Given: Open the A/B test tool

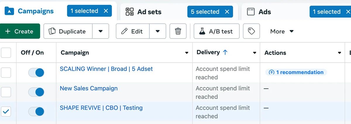Looking at the screenshot, I should (216, 31).
